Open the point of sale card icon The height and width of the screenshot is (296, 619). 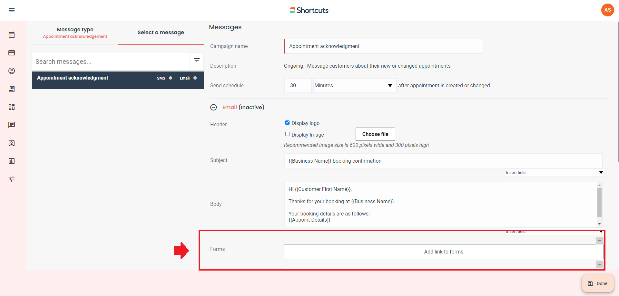pyautogui.click(x=12, y=53)
